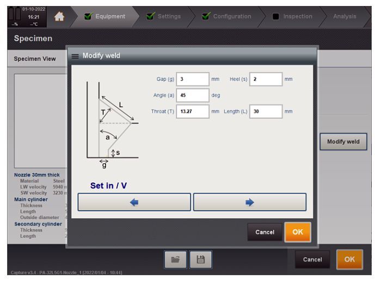Click the Throat (T) input field
Screen dimensions: 381x285
(193, 112)
